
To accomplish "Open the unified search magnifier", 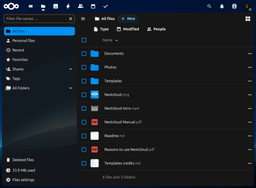I will [x=209, y=6].
